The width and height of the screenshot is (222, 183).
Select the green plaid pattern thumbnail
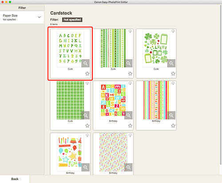tap(70, 100)
